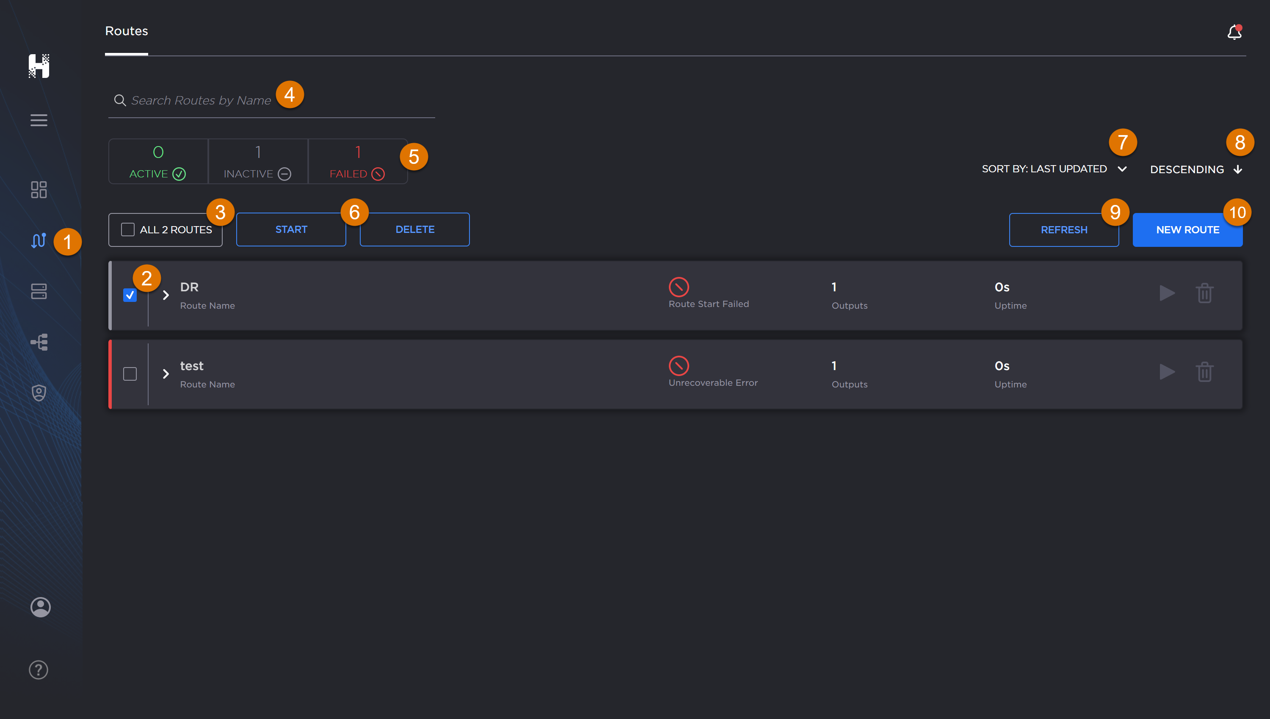Open the user profile icon
This screenshot has width=1270, height=719.
(x=40, y=607)
